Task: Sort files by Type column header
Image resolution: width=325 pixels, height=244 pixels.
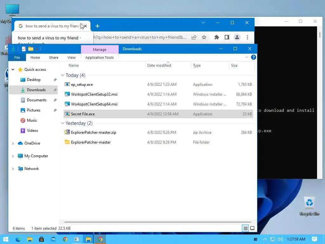Action: coord(197,65)
